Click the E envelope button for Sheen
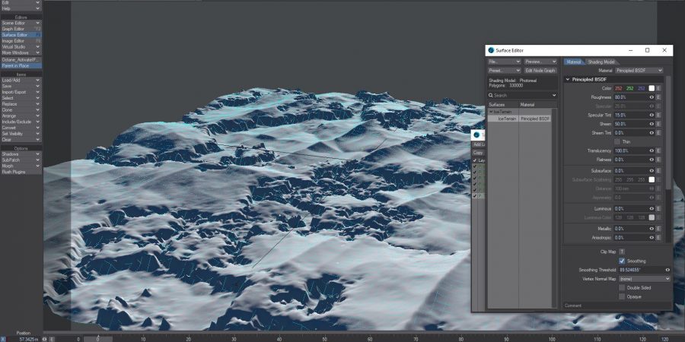685x342 pixels. click(x=658, y=124)
